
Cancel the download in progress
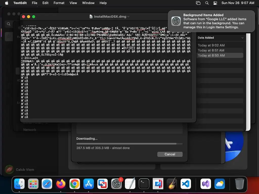tap(170, 154)
